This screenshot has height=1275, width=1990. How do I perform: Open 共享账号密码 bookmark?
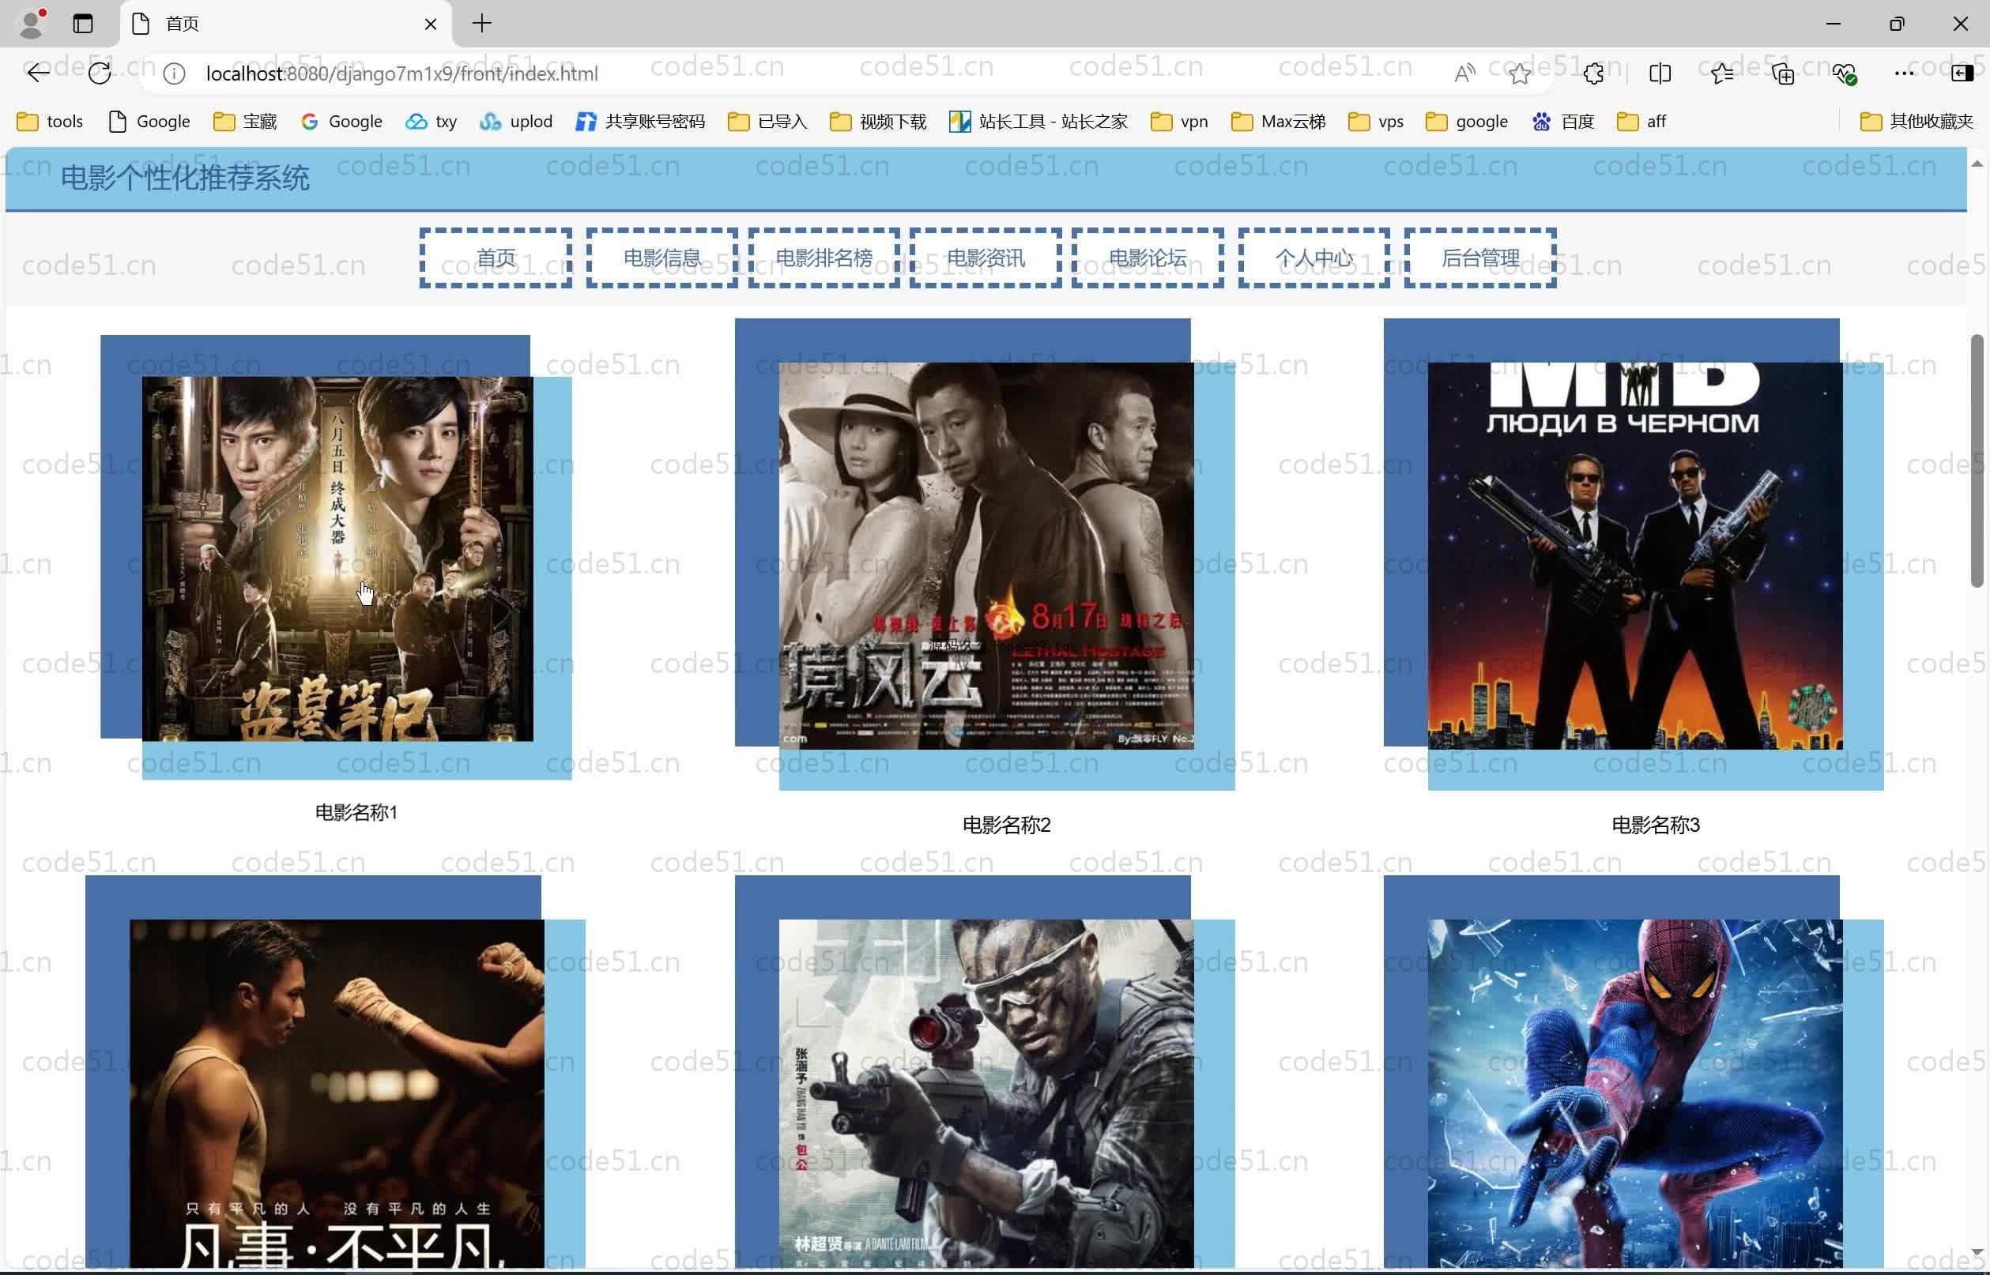[640, 122]
